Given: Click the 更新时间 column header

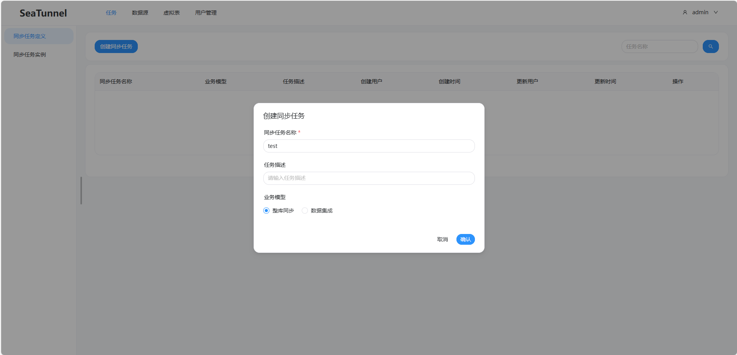Looking at the screenshot, I should coord(605,81).
